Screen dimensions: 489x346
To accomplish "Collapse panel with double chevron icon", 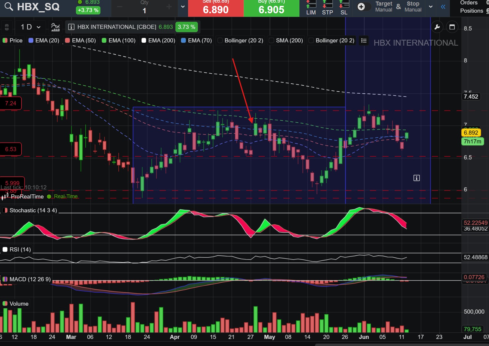I will click(x=443, y=7).
